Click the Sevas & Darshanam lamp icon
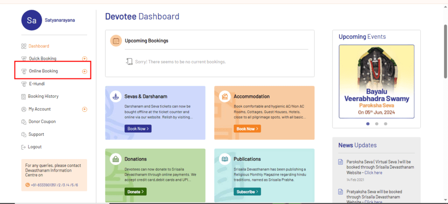 click(x=115, y=96)
